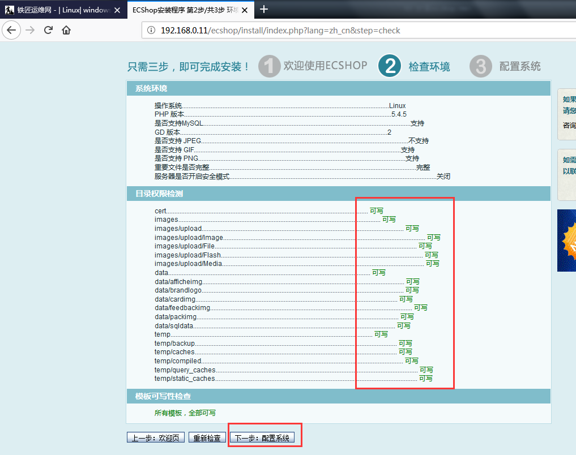Viewport: 576px width, 455px height.
Task: Click the GD 版本 row label
Action: (167, 132)
